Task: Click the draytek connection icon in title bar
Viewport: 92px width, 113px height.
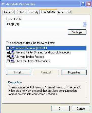Action: pos(3,4)
